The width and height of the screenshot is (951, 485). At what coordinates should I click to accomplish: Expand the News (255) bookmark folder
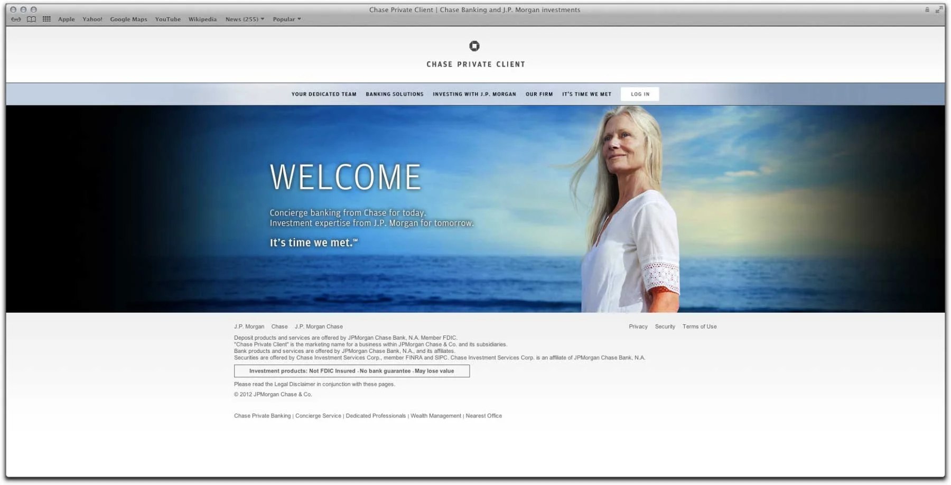245,19
